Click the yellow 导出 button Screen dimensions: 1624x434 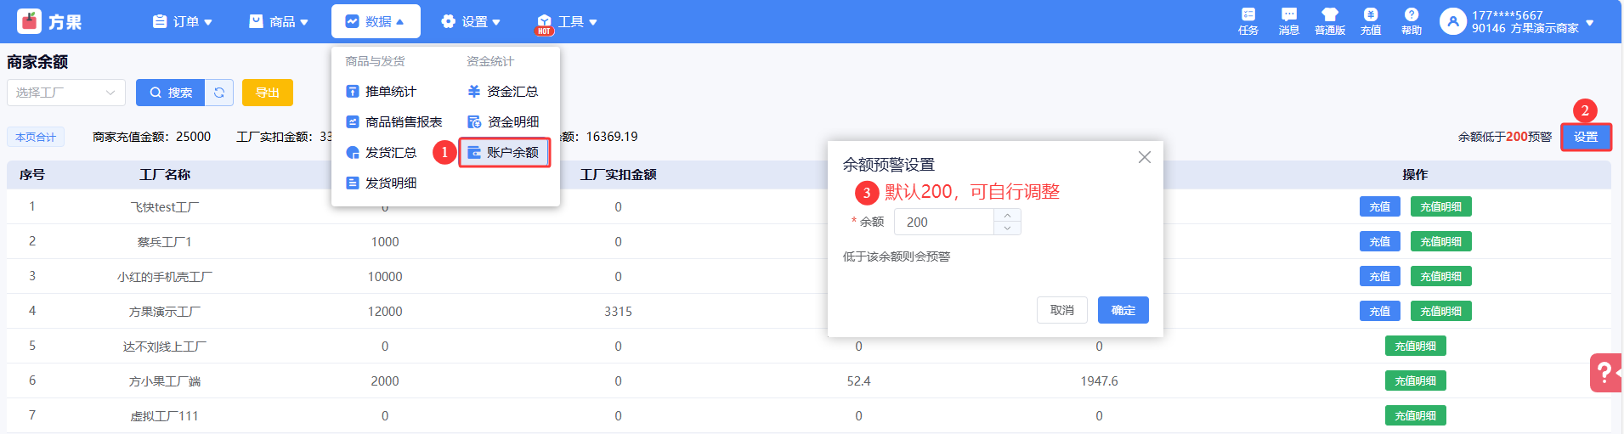point(267,93)
